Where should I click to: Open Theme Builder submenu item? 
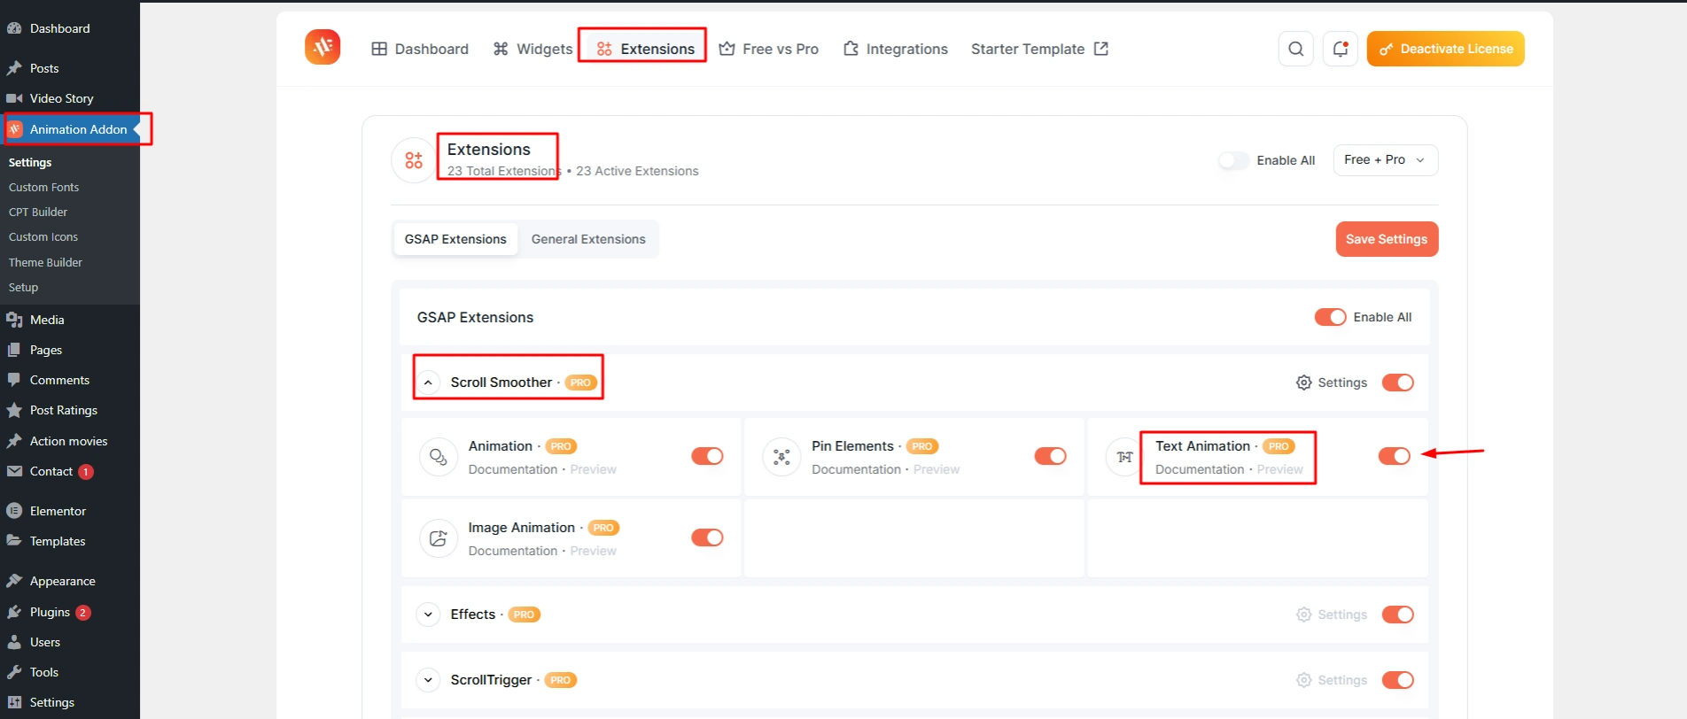coord(45,262)
